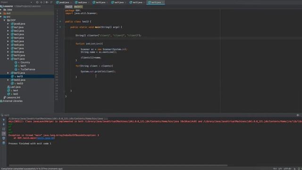Toggle scroll-to-end icon in Run console
302x170 pixels.
[x=4, y=134]
